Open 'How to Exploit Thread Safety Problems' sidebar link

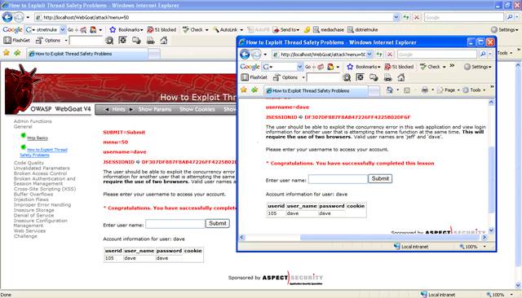pyautogui.click(x=43, y=152)
